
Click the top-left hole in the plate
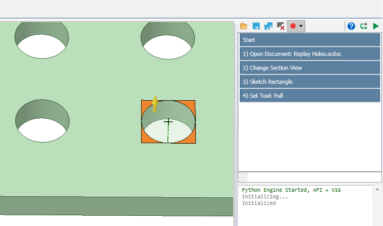point(42,40)
